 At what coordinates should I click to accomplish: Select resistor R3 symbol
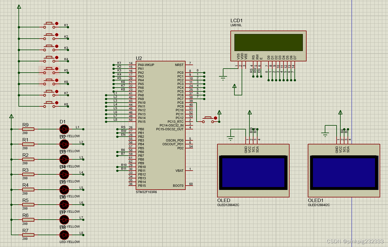pos(28,174)
